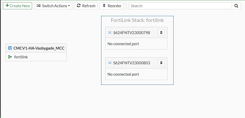
Task: Click the FortiLink Stack: fortilink title
Action: click(x=137, y=20)
